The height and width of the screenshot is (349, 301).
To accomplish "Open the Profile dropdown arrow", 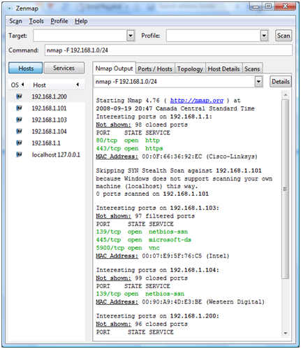I will pyautogui.click(x=264, y=36).
